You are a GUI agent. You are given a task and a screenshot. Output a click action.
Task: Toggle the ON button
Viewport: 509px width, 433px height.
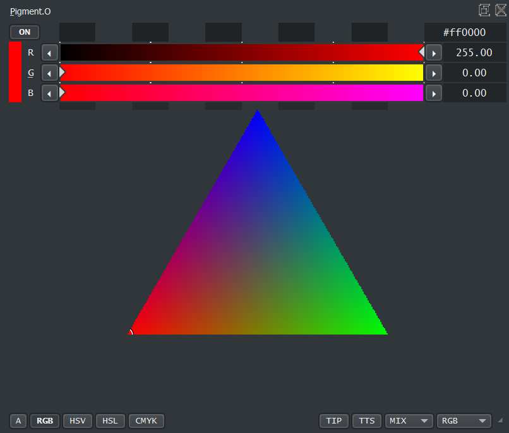tap(24, 32)
